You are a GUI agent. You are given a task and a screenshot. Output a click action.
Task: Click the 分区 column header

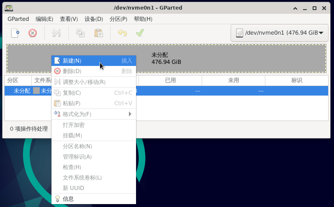pyautogui.click(x=18, y=81)
